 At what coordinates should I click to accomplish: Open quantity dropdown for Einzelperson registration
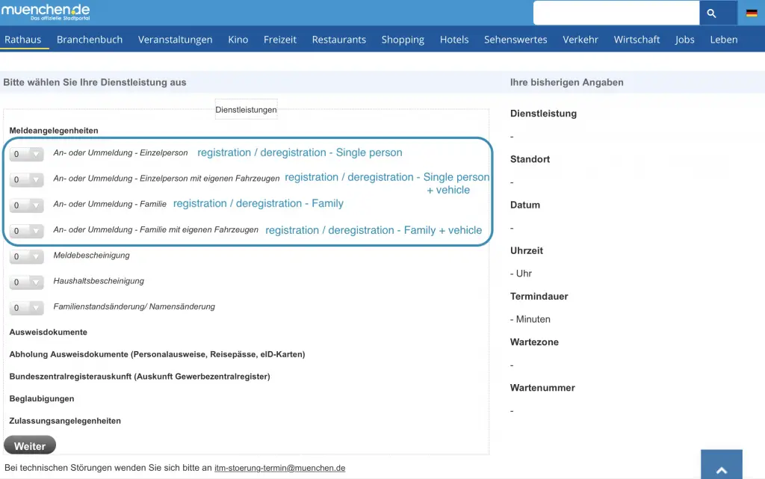pos(26,154)
